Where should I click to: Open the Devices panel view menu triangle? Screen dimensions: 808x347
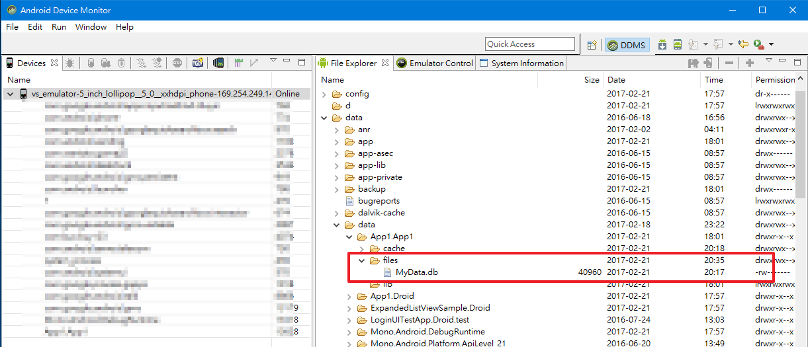273,61
